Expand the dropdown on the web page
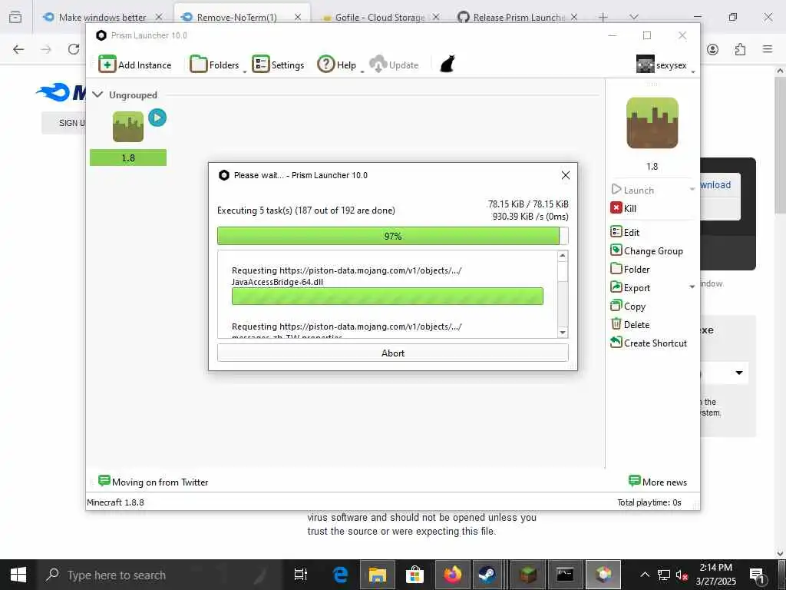The height and width of the screenshot is (590, 786). click(x=739, y=373)
